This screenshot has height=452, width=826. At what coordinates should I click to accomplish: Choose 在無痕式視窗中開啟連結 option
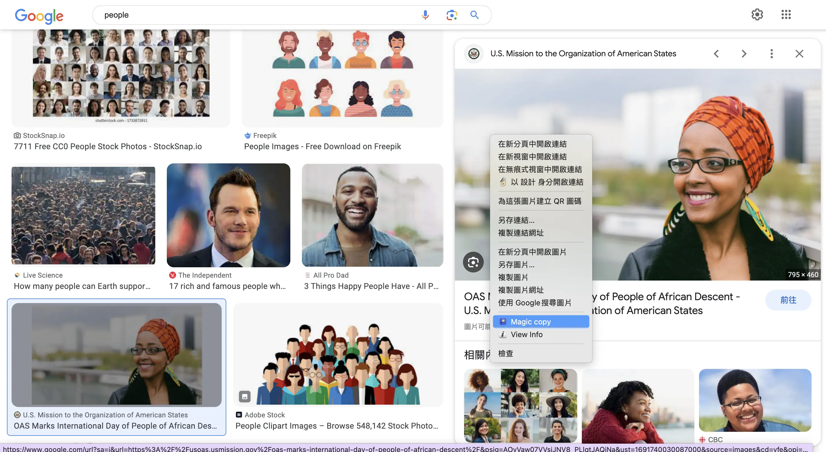pos(541,169)
